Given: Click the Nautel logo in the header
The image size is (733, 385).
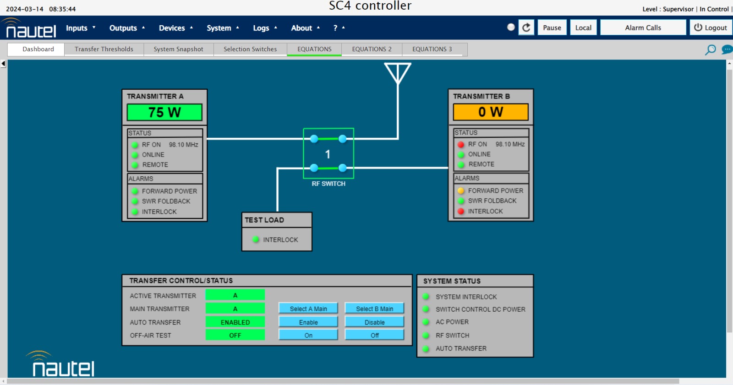Looking at the screenshot, I should point(30,28).
